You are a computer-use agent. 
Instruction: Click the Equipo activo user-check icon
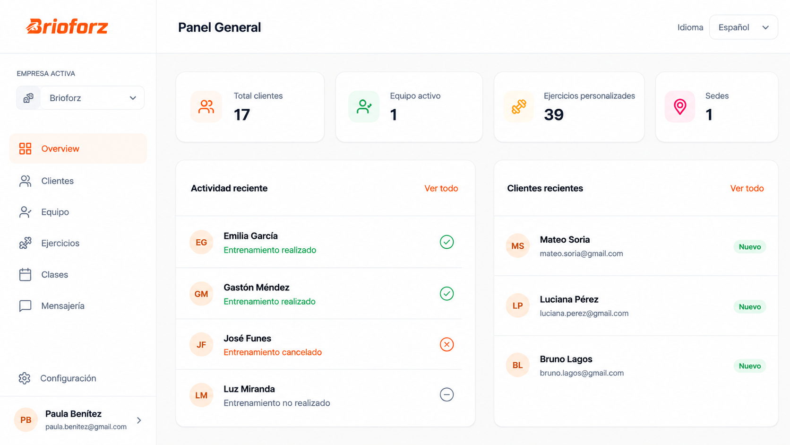[x=364, y=106]
